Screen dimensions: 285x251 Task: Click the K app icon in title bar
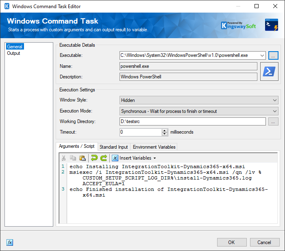[x=7, y=6]
